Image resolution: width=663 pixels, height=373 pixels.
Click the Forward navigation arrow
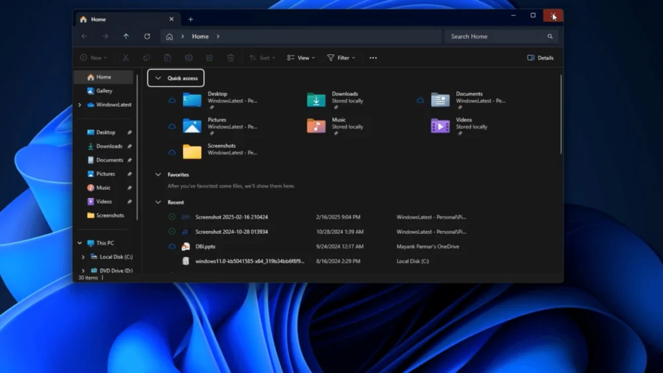coord(105,36)
